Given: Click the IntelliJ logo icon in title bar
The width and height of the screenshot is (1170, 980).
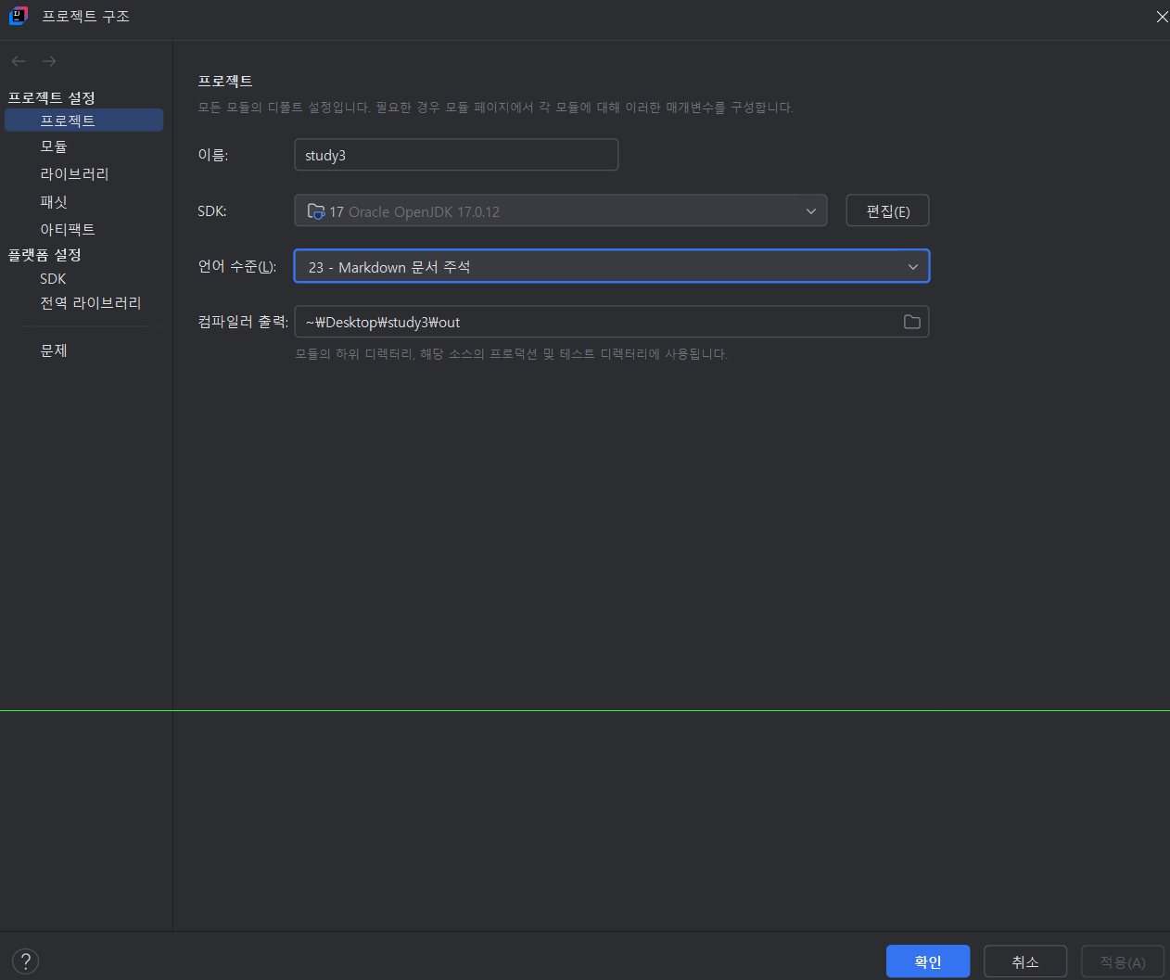Looking at the screenshot, I should pyautogui.click(x=18, y=17).
